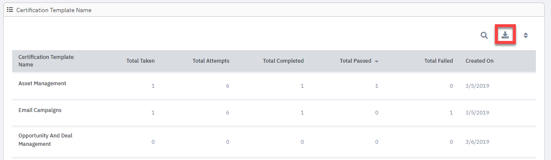Select the Email Campaigns row name
The image size is (551, 160).
[40, 110]
